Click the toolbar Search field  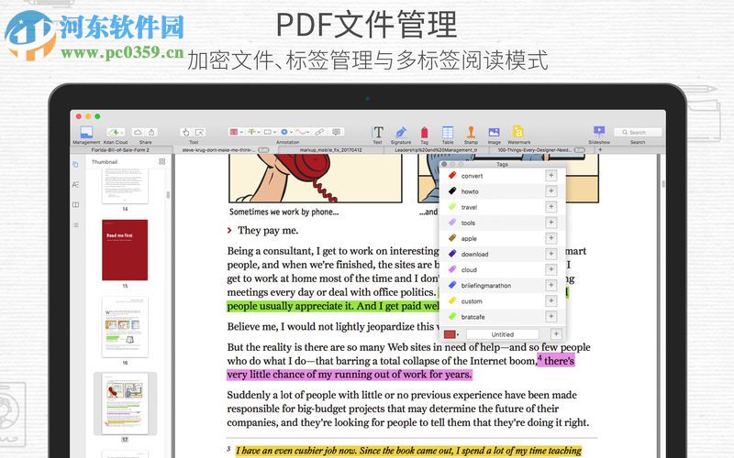click(x=638, y=132)
